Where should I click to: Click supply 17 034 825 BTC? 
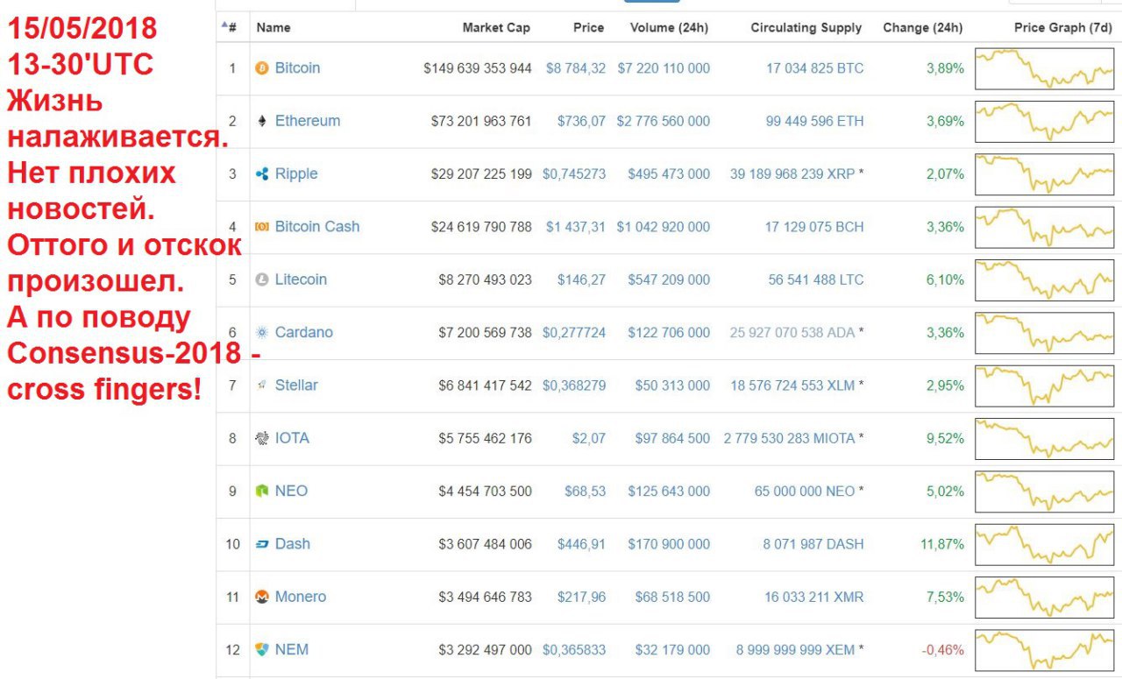click(x=814, y=68)
